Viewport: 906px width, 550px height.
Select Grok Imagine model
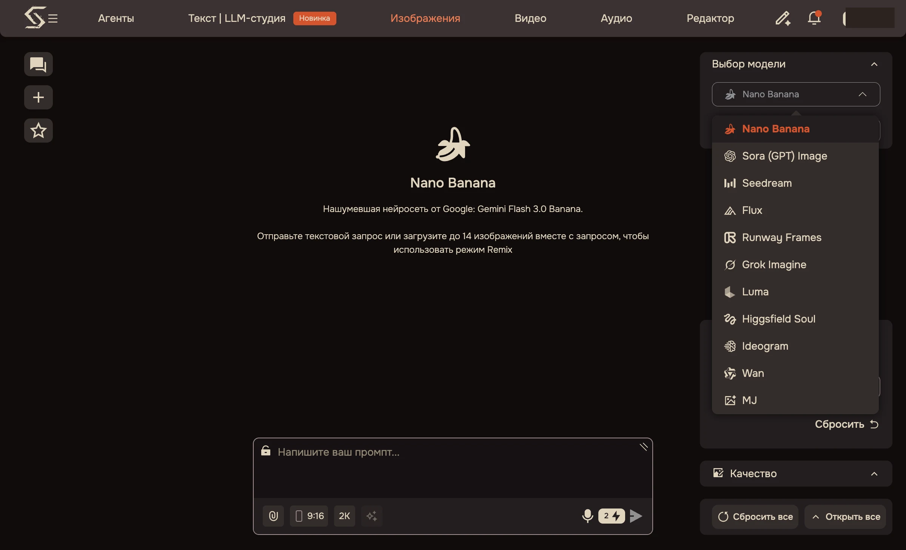tap(795, 265)
